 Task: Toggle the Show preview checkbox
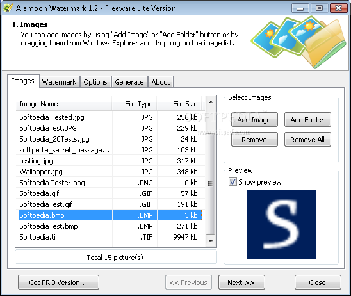(233, 181)
